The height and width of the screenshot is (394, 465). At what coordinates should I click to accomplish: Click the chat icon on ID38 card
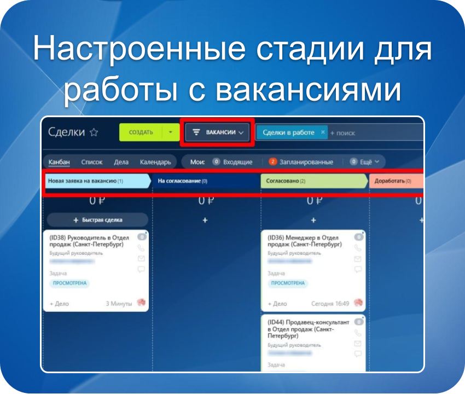(141, 269)
